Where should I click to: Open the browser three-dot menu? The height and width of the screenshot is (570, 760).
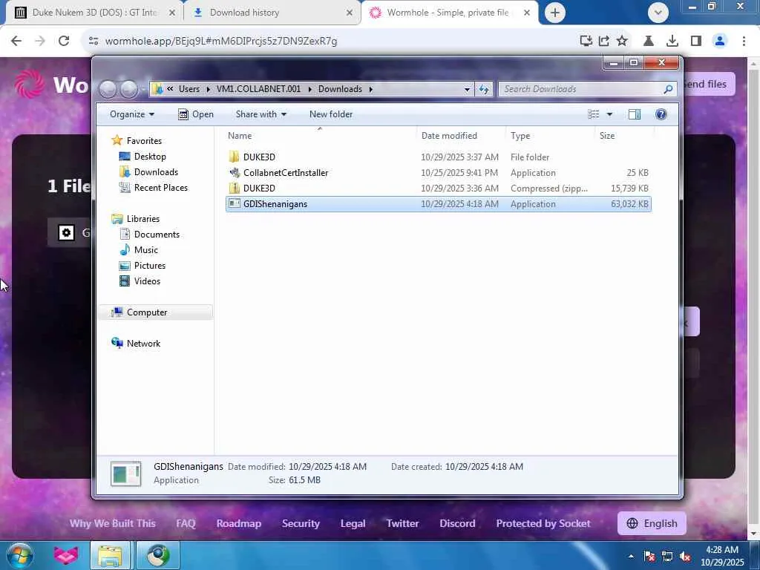point(744,42)
